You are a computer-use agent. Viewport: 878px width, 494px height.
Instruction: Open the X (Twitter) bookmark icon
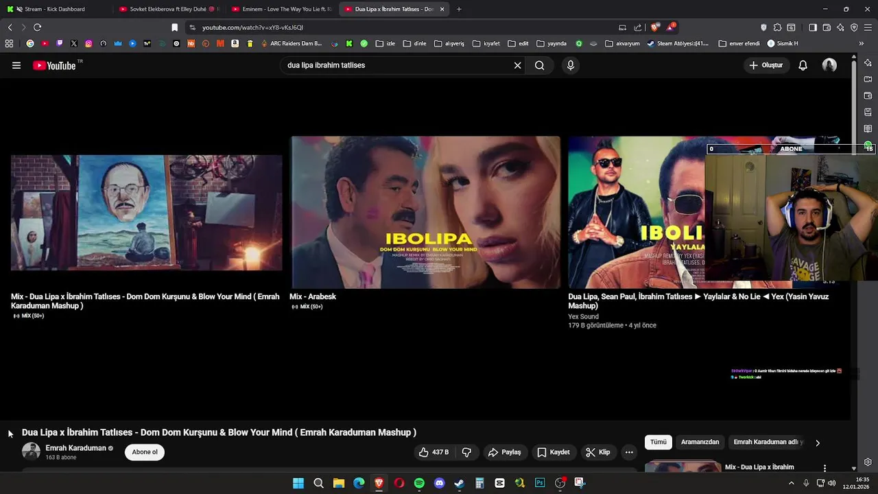pyautogui.click(x=74, y=43)
